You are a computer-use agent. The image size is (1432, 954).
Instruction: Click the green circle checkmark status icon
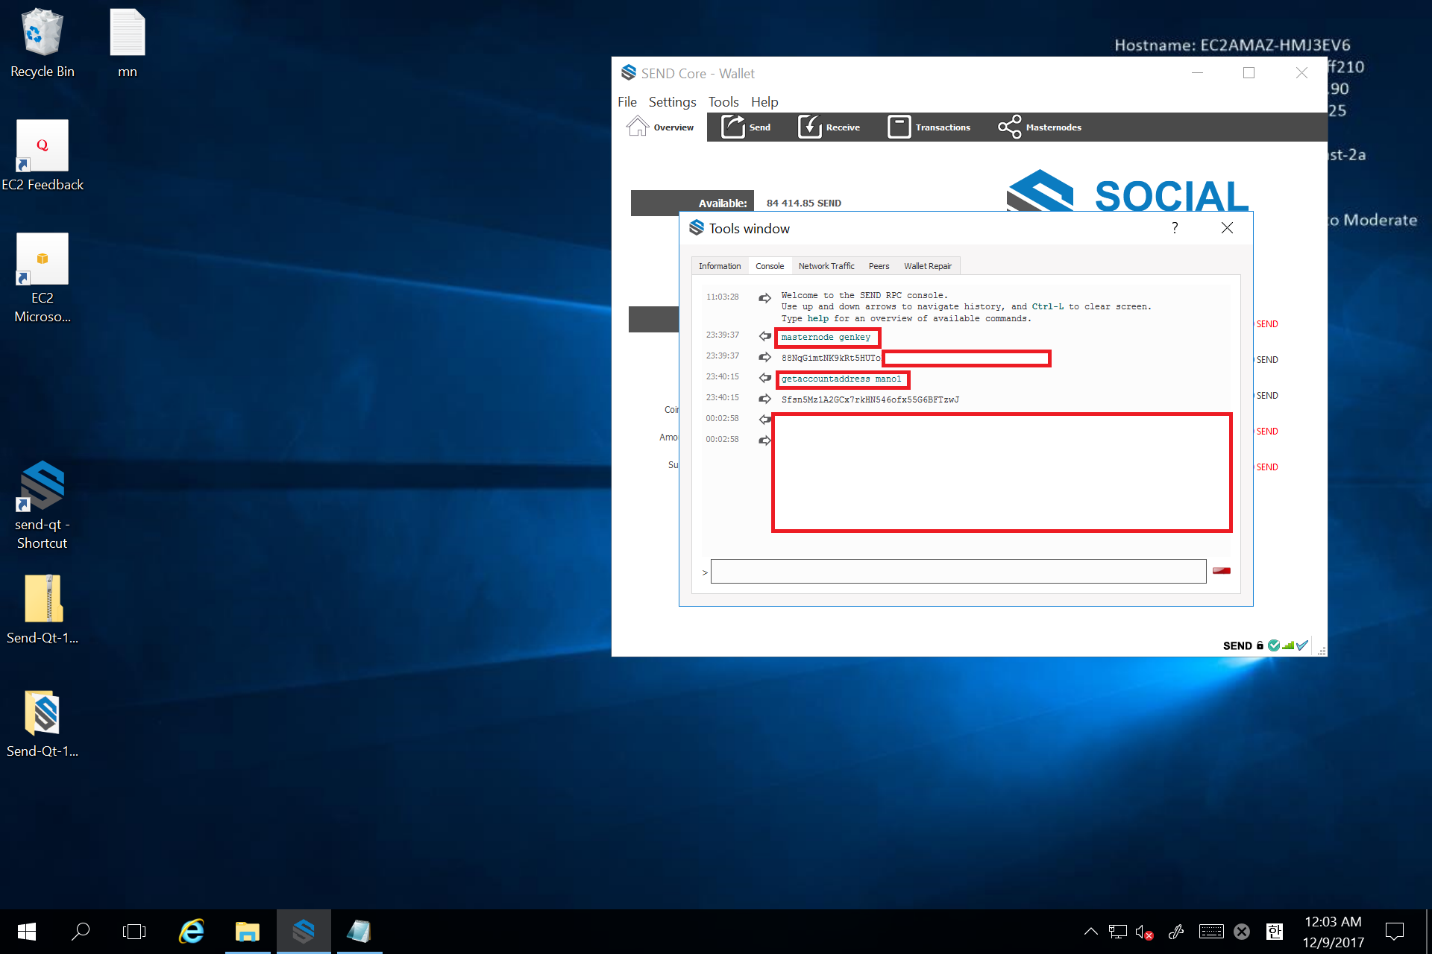(x=1274, y=645)
